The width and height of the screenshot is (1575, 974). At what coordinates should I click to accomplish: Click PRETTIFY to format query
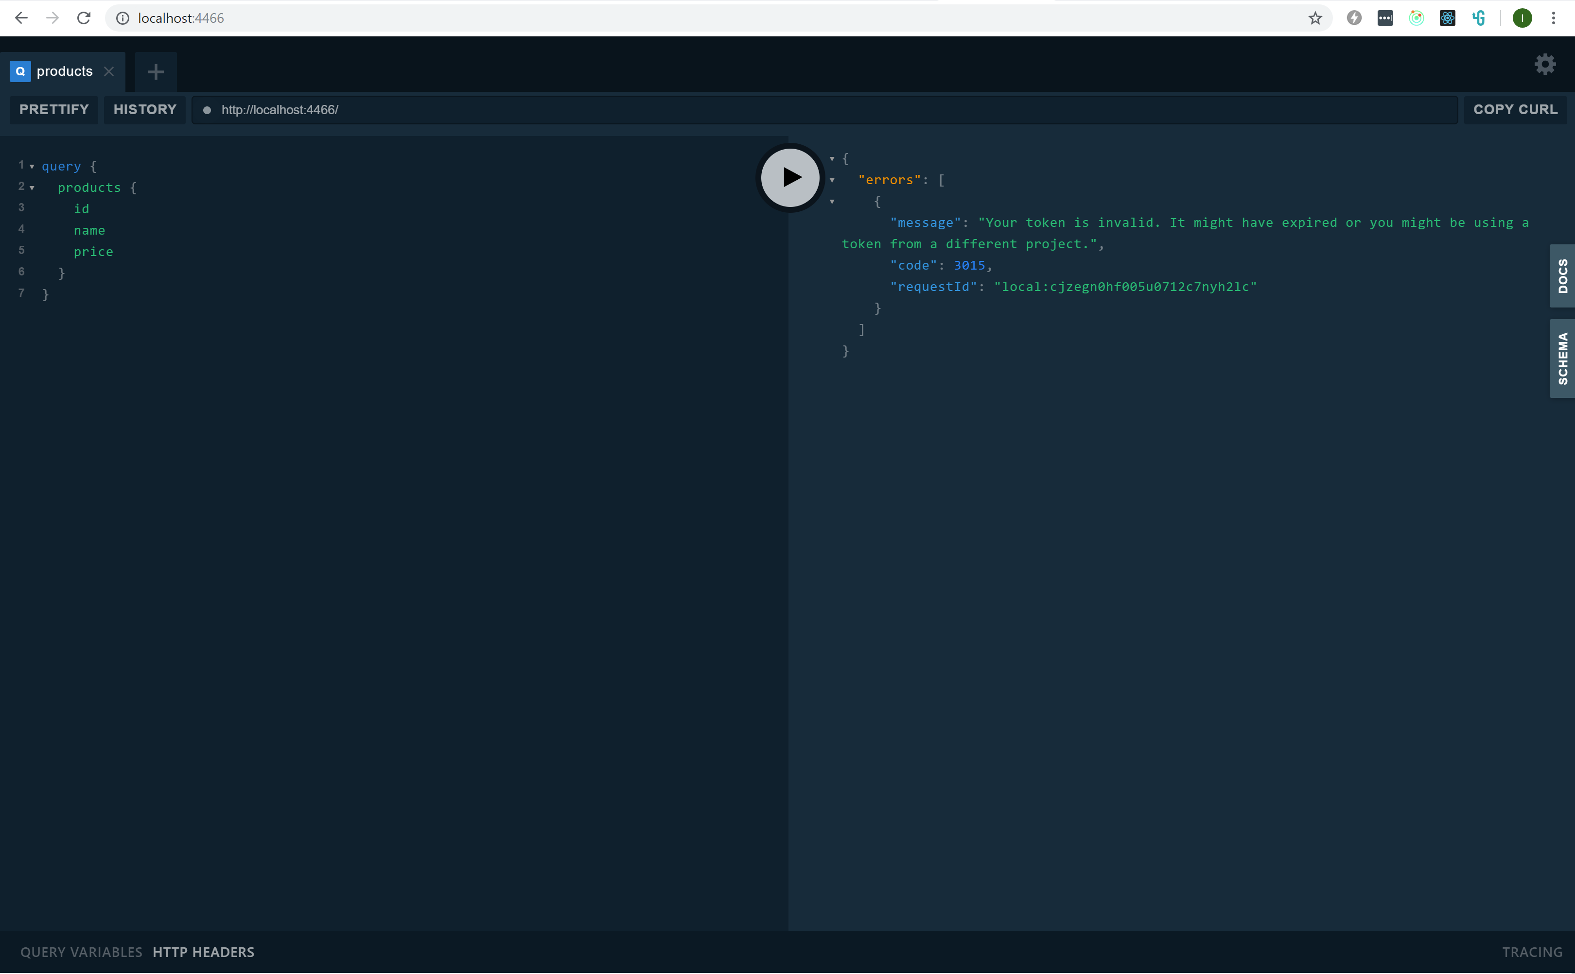click(x=54, y=109)
